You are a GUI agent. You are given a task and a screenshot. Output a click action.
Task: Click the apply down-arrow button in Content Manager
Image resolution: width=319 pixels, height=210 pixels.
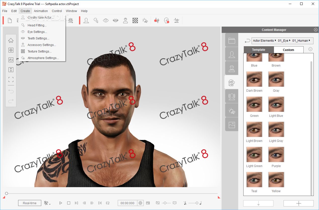coord(258,203)
